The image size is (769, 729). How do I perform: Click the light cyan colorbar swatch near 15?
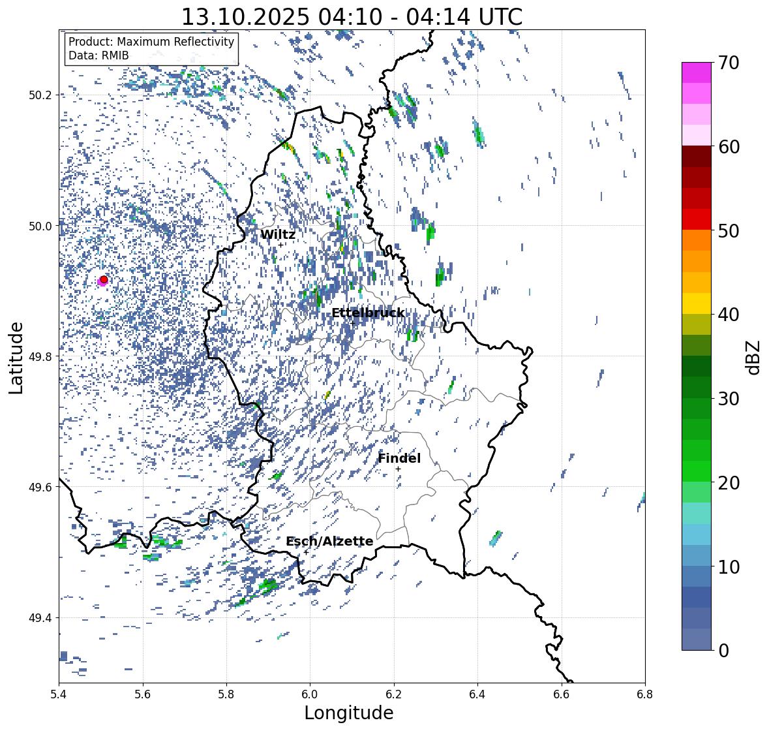pyautogui.click(x=697, y=513)
